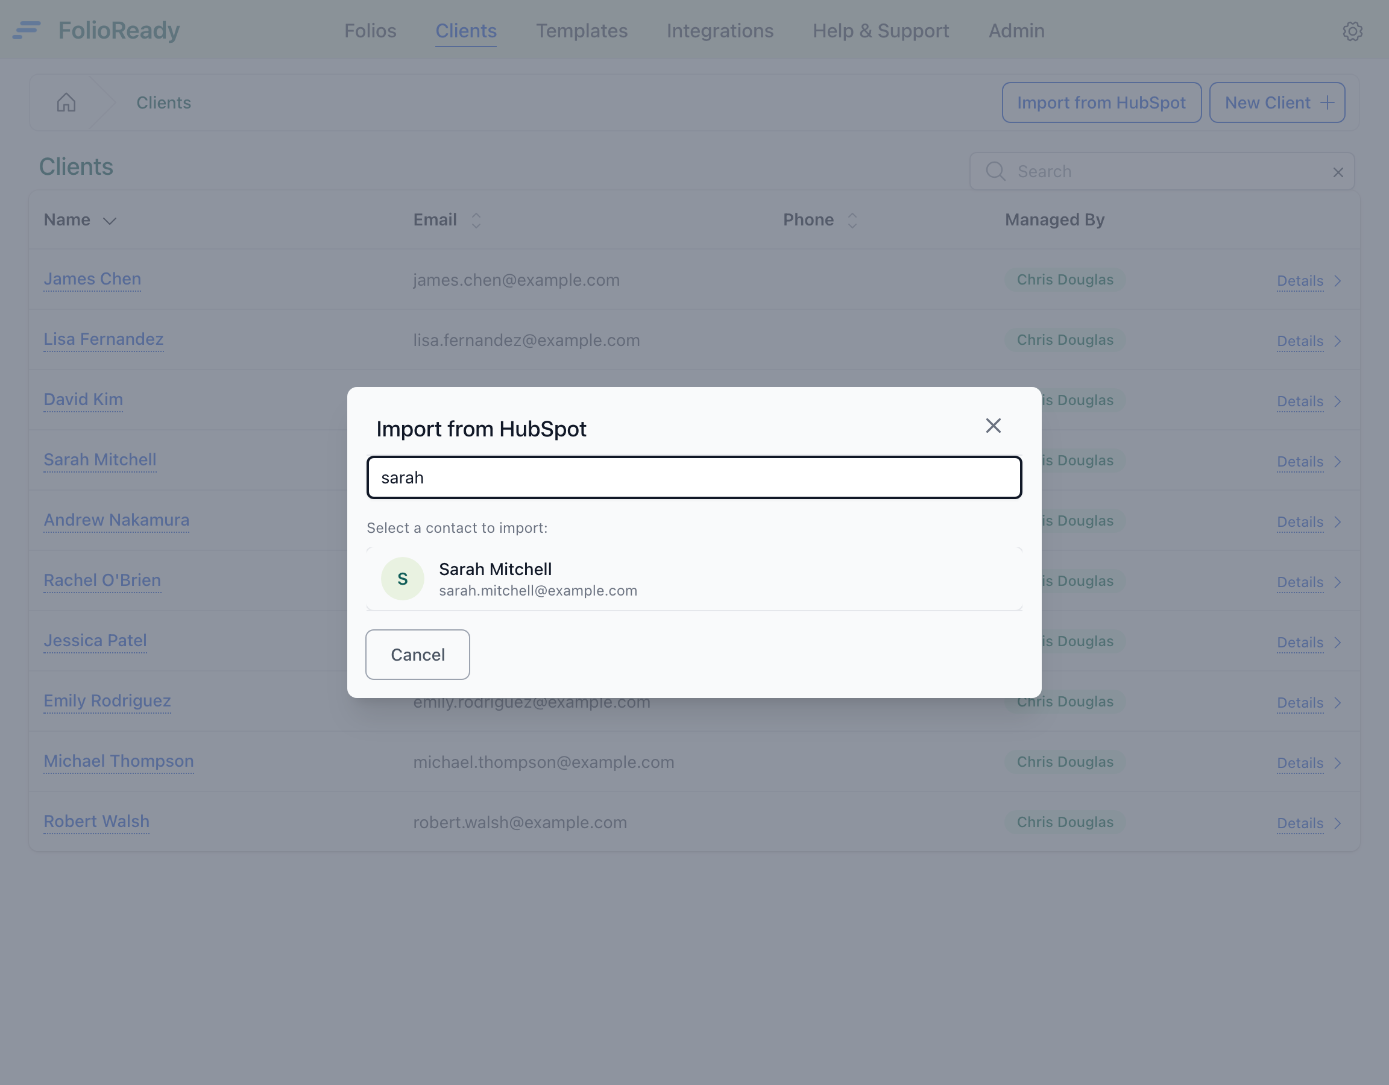Clear the Clients search field
Screen dimensions: 1389x1085
point(1338,172)
